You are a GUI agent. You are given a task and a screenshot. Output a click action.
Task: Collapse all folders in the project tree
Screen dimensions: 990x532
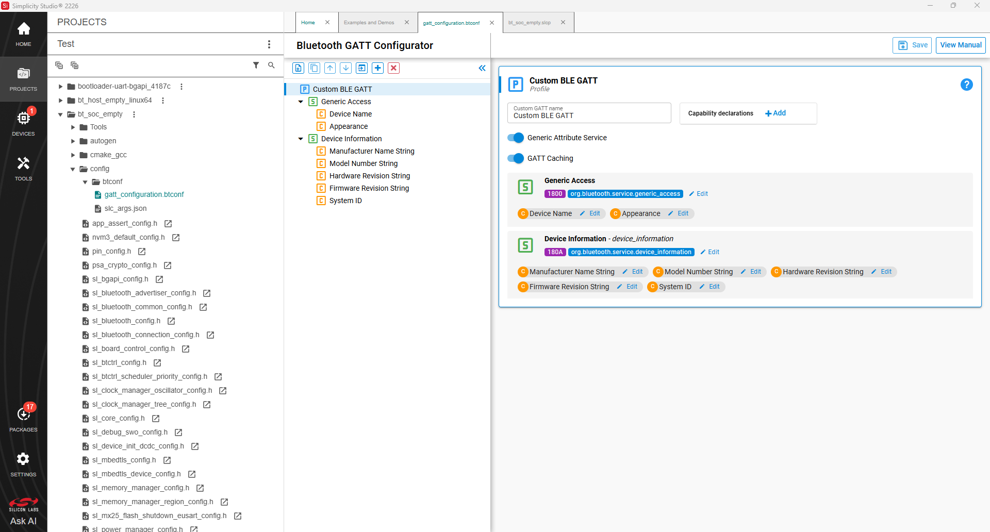[59, 65]
